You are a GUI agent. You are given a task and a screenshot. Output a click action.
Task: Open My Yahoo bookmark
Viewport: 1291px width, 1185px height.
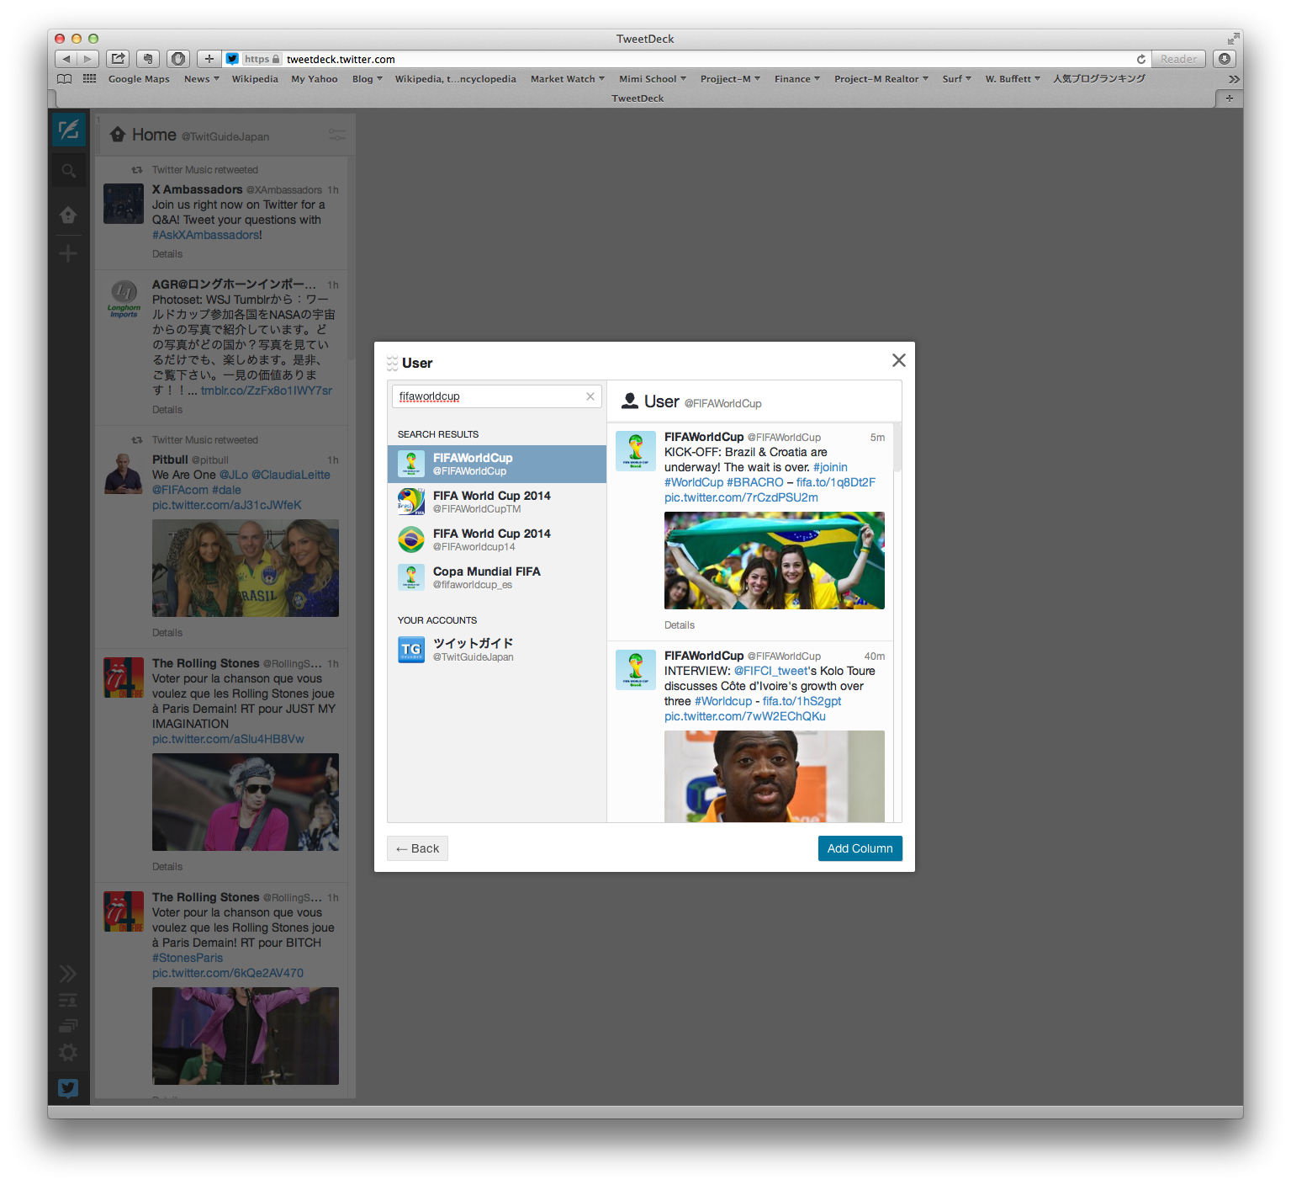click(x=315, y=79)
